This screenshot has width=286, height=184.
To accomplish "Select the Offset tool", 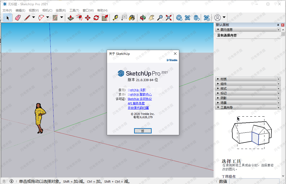I will point(79,18).
